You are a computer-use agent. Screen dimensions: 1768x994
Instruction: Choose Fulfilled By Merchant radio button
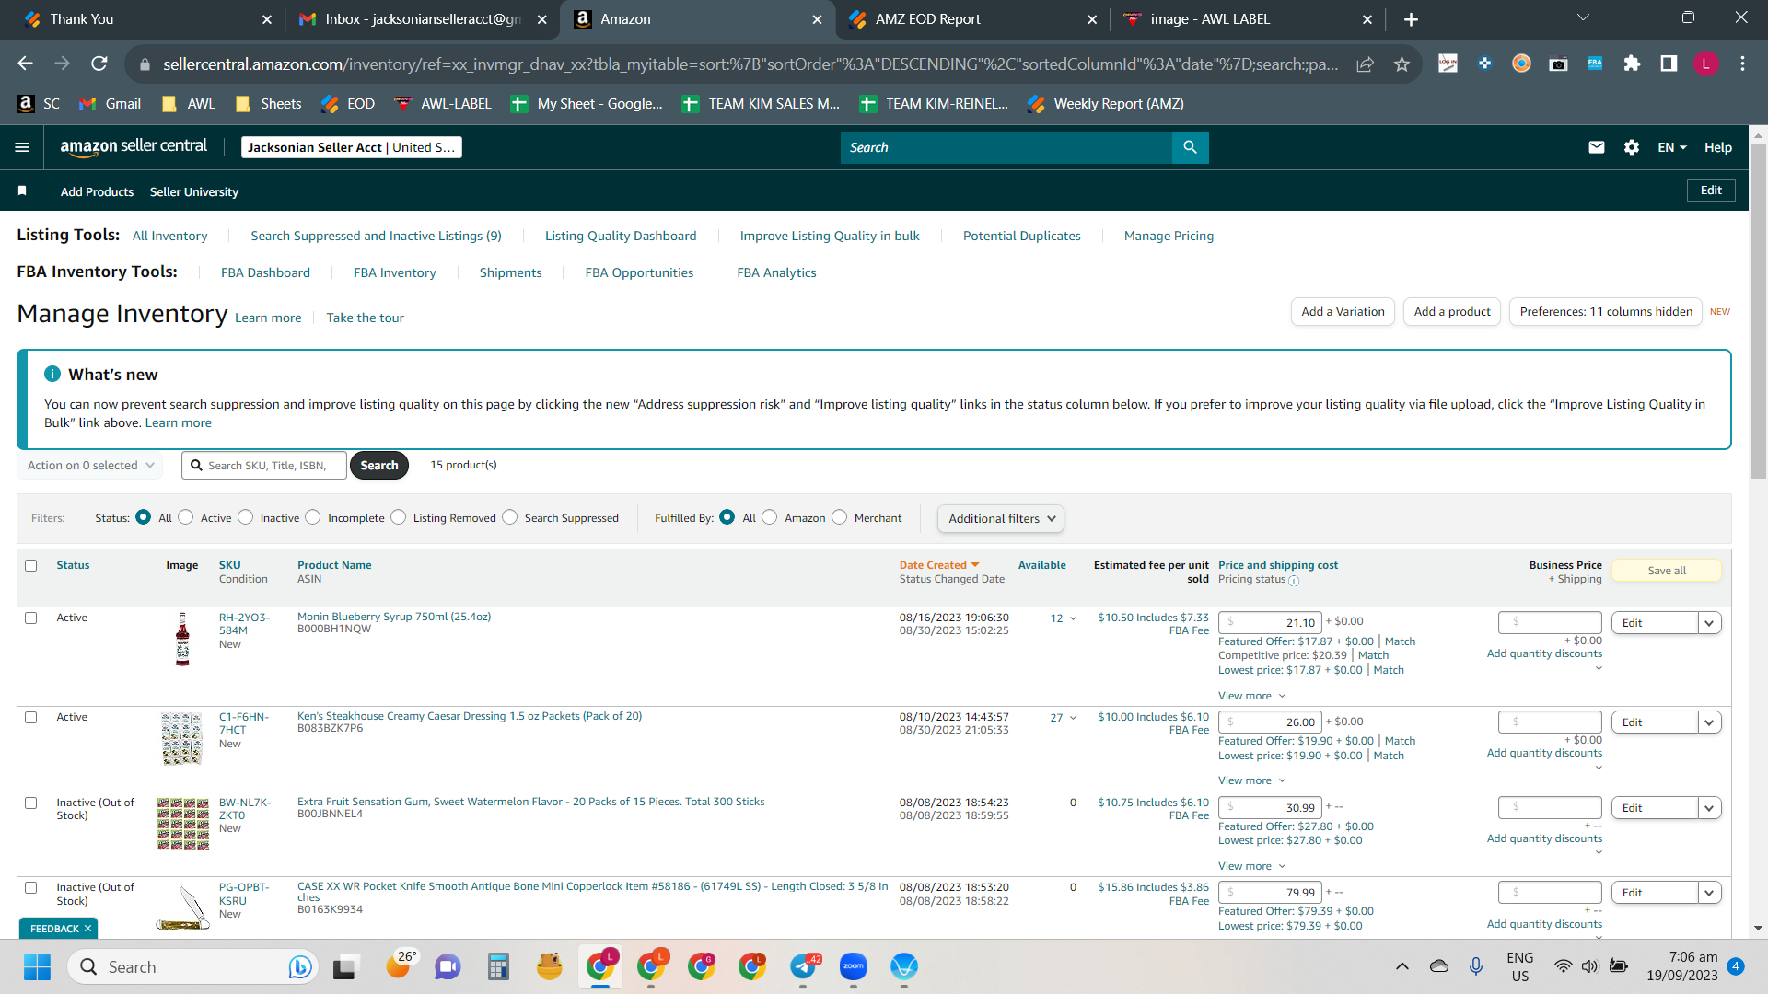coord(840,517)
